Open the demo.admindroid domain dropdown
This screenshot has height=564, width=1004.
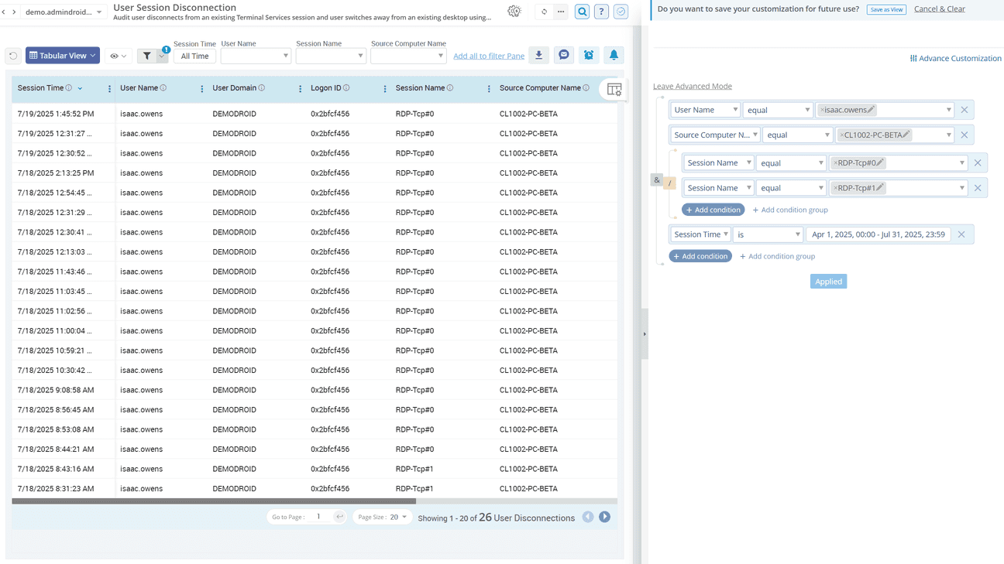coord(63,12)
